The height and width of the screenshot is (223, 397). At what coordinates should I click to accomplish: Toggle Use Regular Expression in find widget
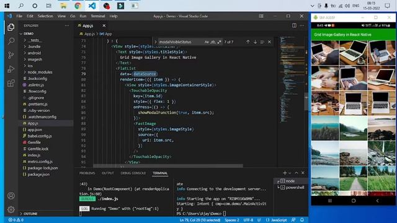point(219,42)
